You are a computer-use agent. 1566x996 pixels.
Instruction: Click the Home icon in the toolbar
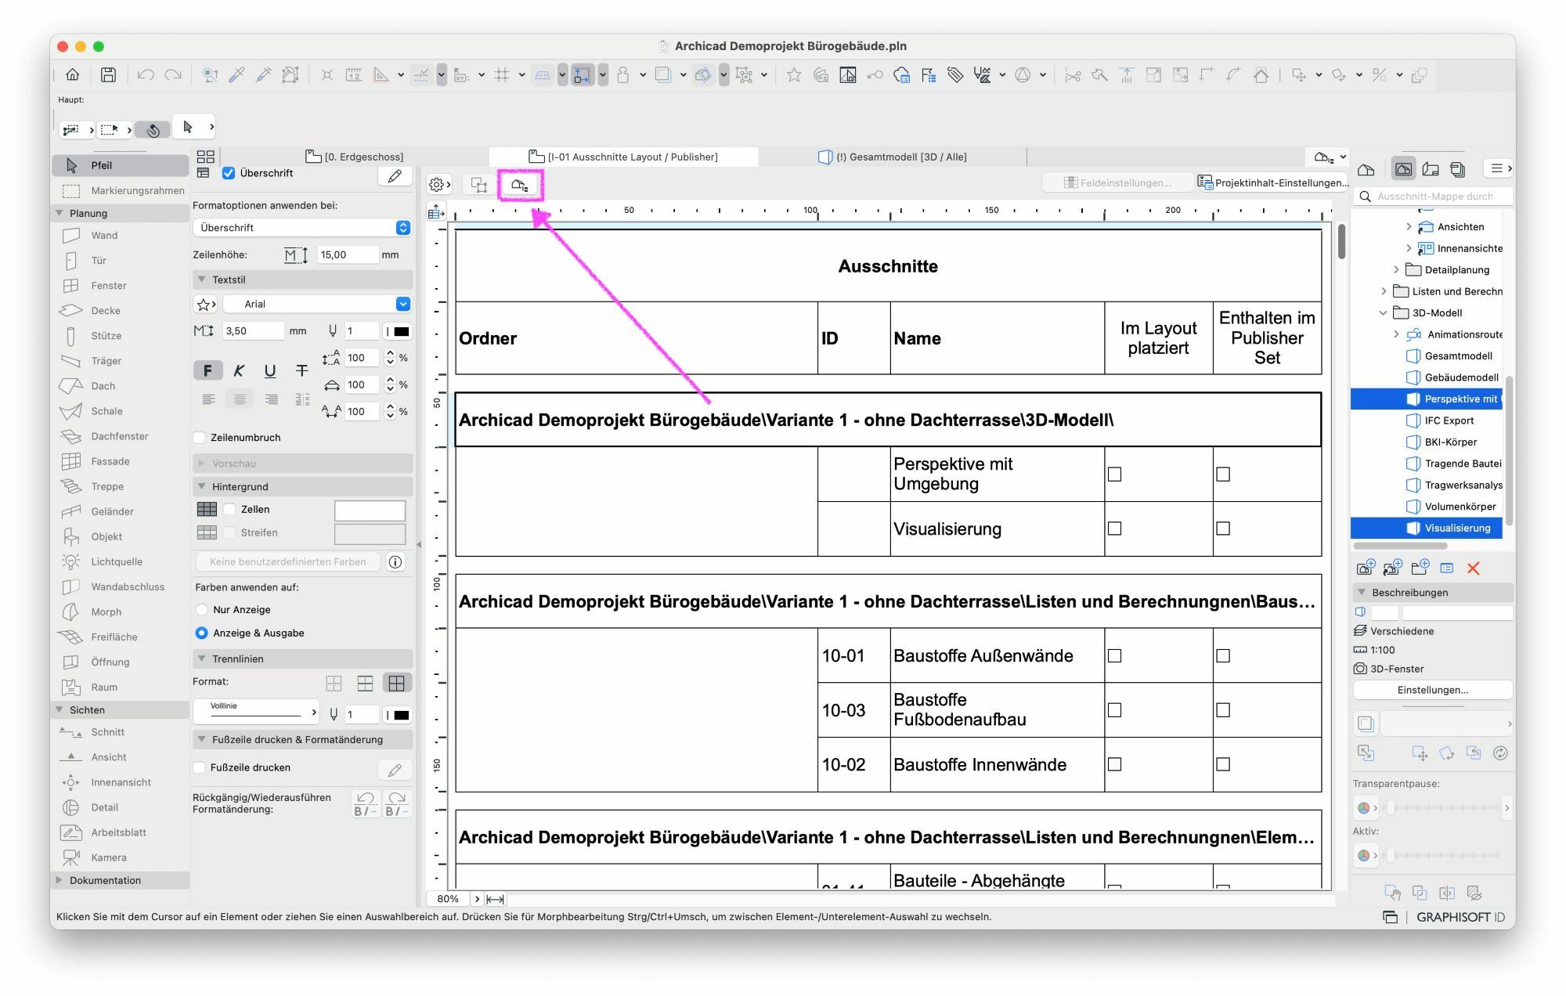tap(72, 75)
